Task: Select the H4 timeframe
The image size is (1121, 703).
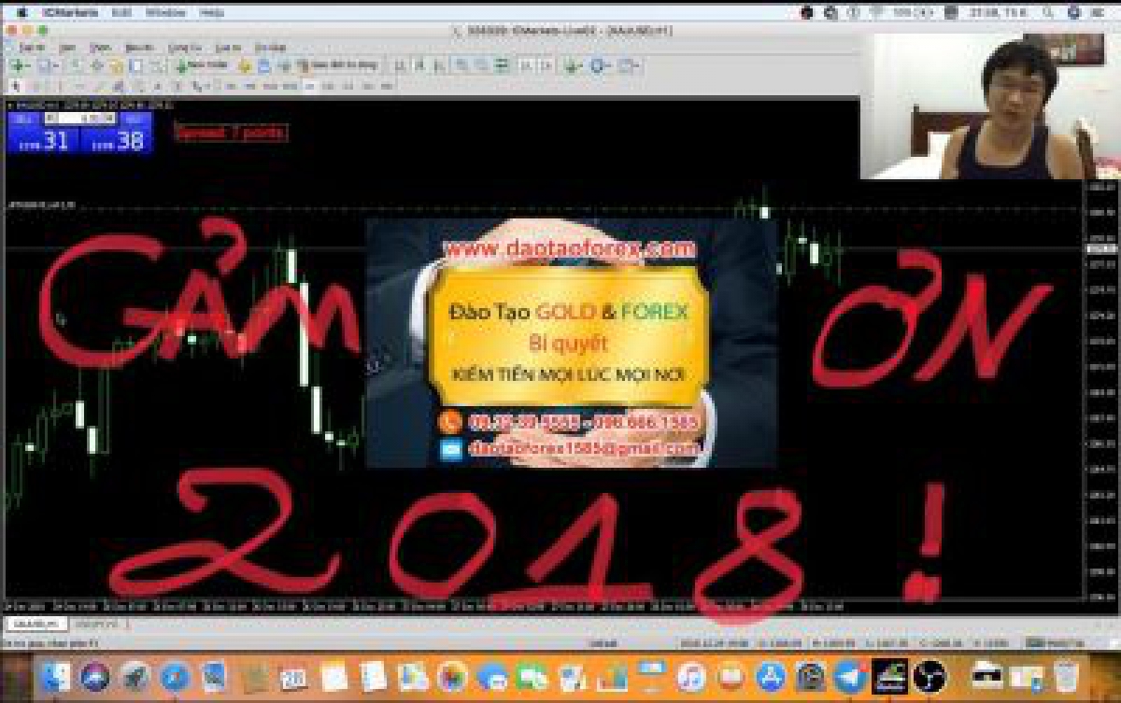Action: pyautogui.click(x=330, y=86)
